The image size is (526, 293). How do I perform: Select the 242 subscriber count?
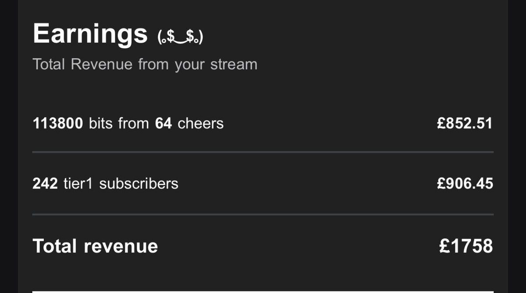[x=45, y=183]
